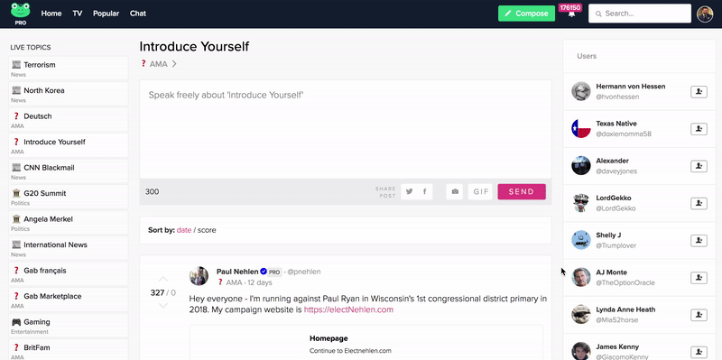Downvote Paul Nehlen's post
Screen dimensions: 722x360
(163, 306)
